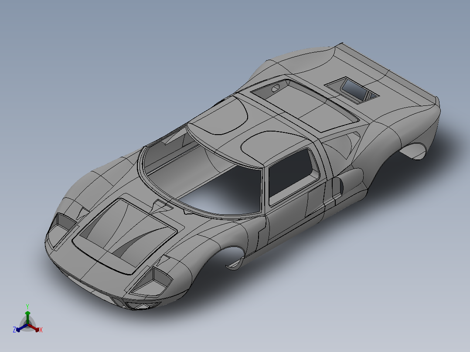Click the X axis label
Image resolution: width=470 pixels, height=352 pixels.
[x=41, y=330]
